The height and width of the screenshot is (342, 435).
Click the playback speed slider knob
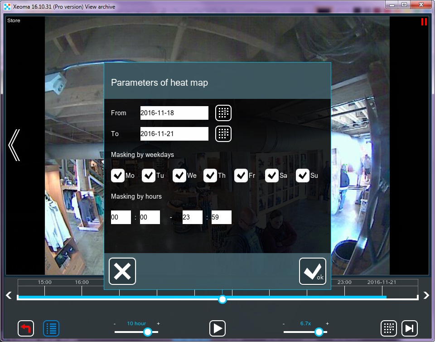point(319,332)
